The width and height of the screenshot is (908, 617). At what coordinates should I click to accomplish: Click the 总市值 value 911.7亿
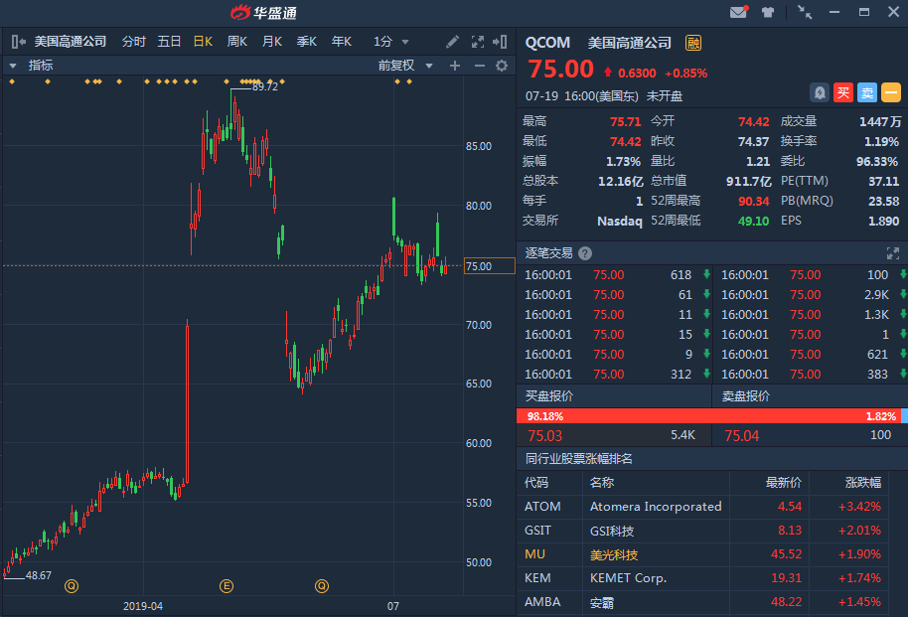(749, 182)
